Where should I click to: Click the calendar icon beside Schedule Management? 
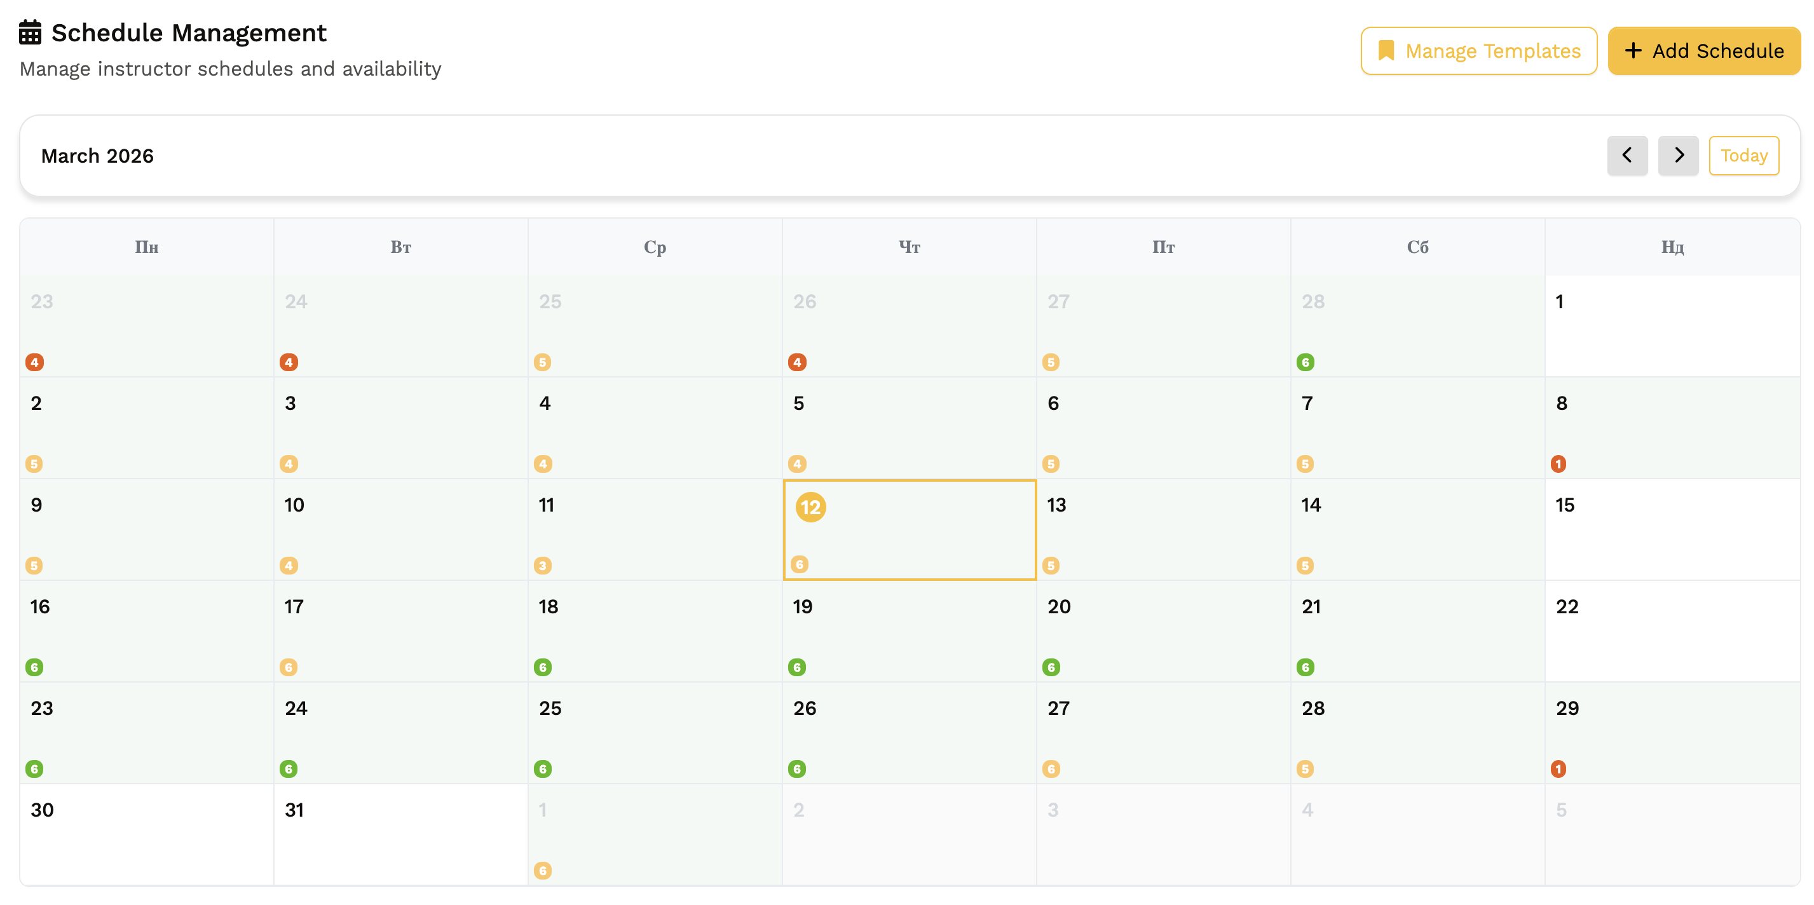[x=30, y=32]
